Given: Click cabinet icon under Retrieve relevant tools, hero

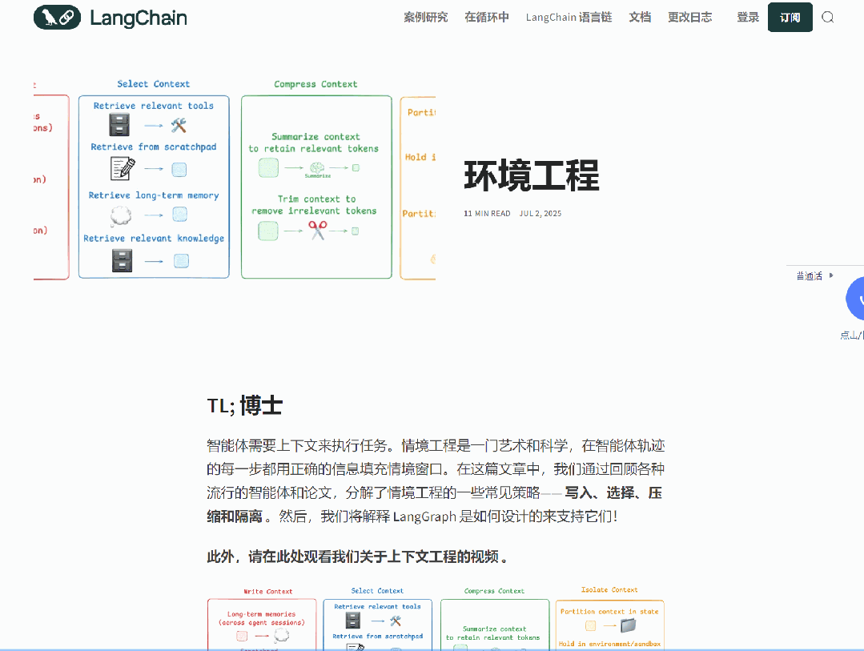Looking at the screenshot, I should [x=119, y=125].
